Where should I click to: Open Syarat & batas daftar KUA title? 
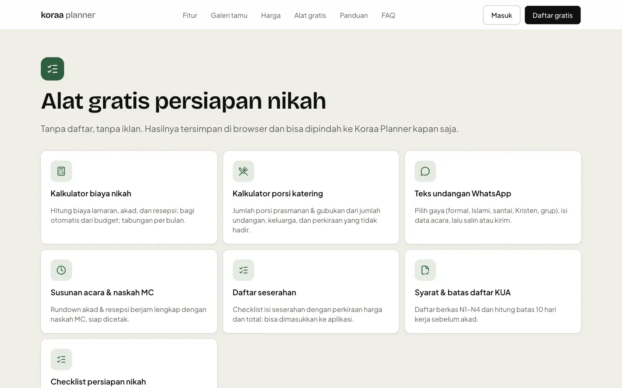pos(463,293)
